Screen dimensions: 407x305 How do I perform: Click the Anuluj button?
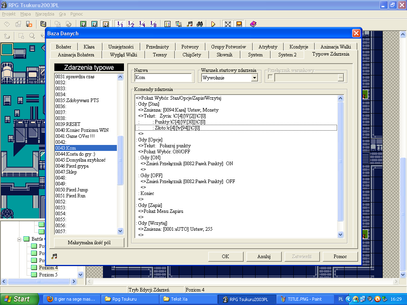click(264, 256)
